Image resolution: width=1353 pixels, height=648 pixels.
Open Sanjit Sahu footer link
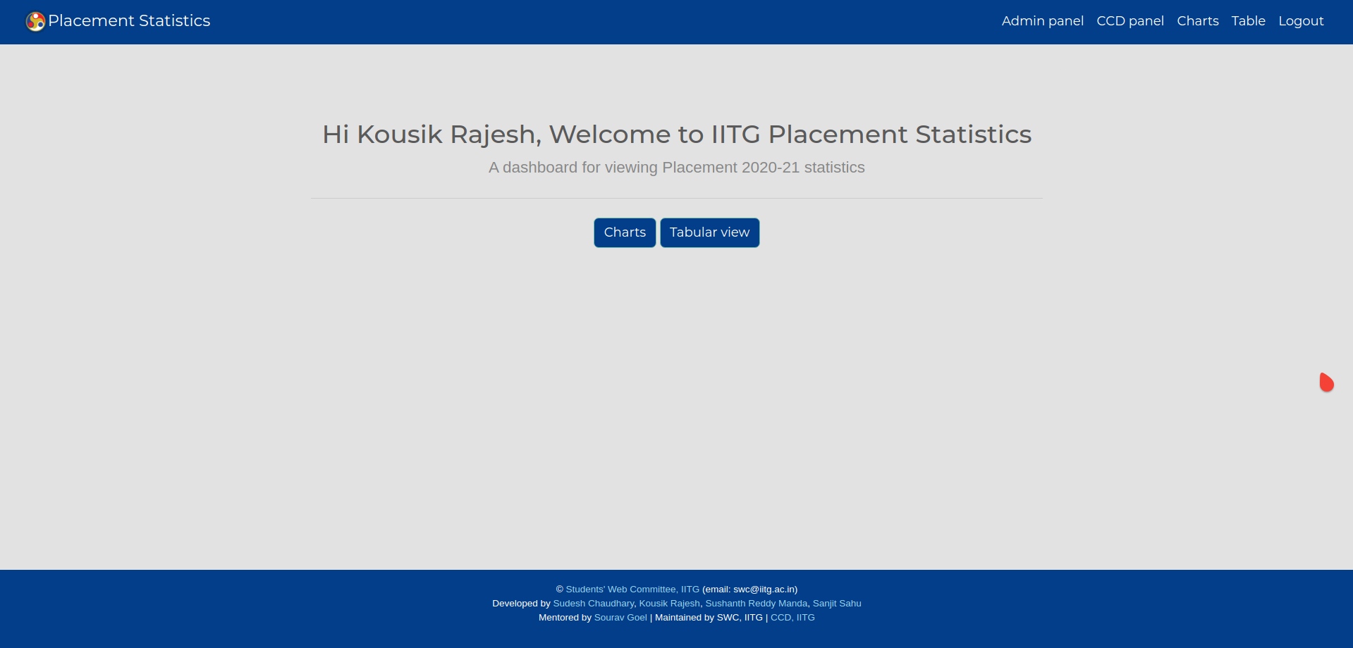(837, 604)
